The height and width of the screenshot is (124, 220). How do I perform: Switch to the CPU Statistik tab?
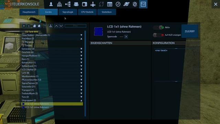[x=87, y=12]
